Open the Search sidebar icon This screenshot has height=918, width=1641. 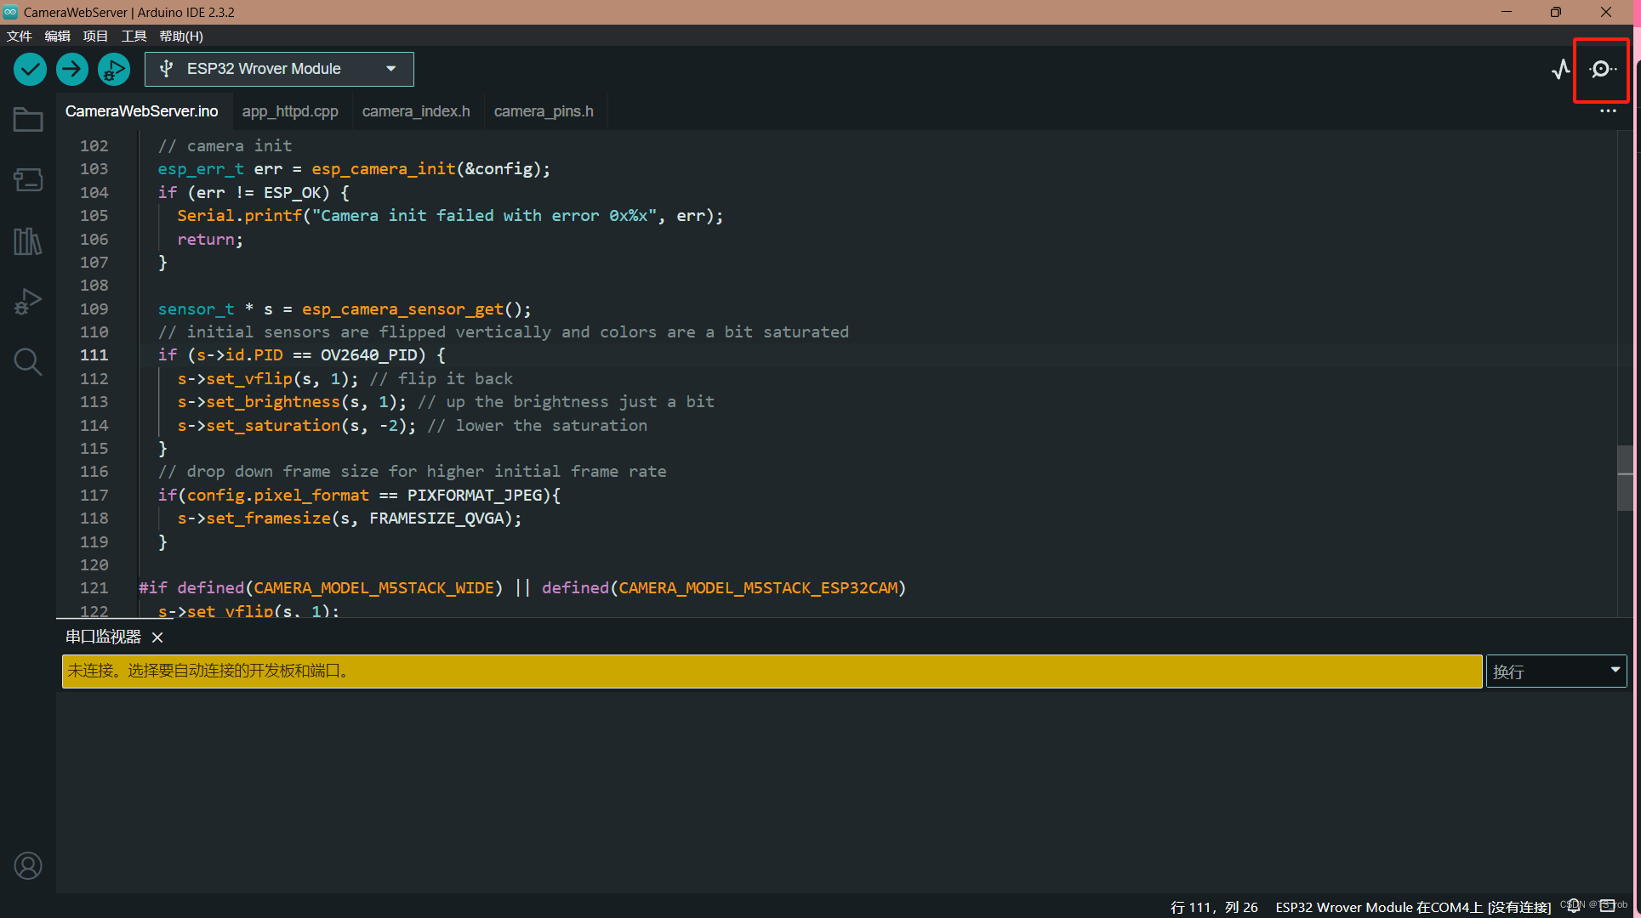tap(28, 362)
